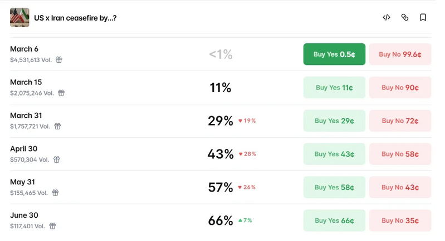
Task: Click the embed code icon
Action: click(x=387, y=18)
